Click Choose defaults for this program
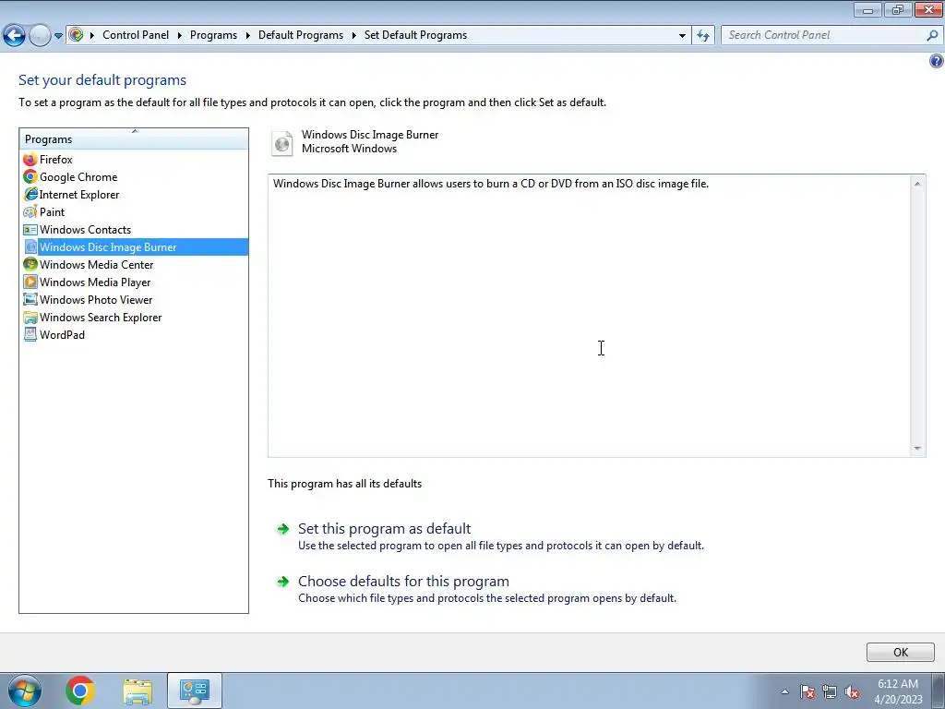Screen dimensions: 945x709 [403, 582]
